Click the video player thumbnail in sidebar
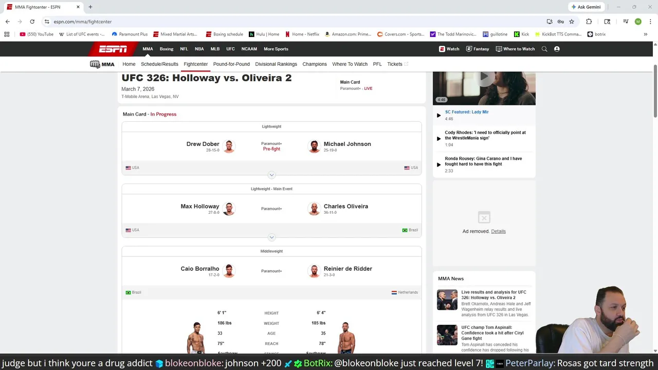The height and width of the screenshot is (370, 658). (484, 88)
